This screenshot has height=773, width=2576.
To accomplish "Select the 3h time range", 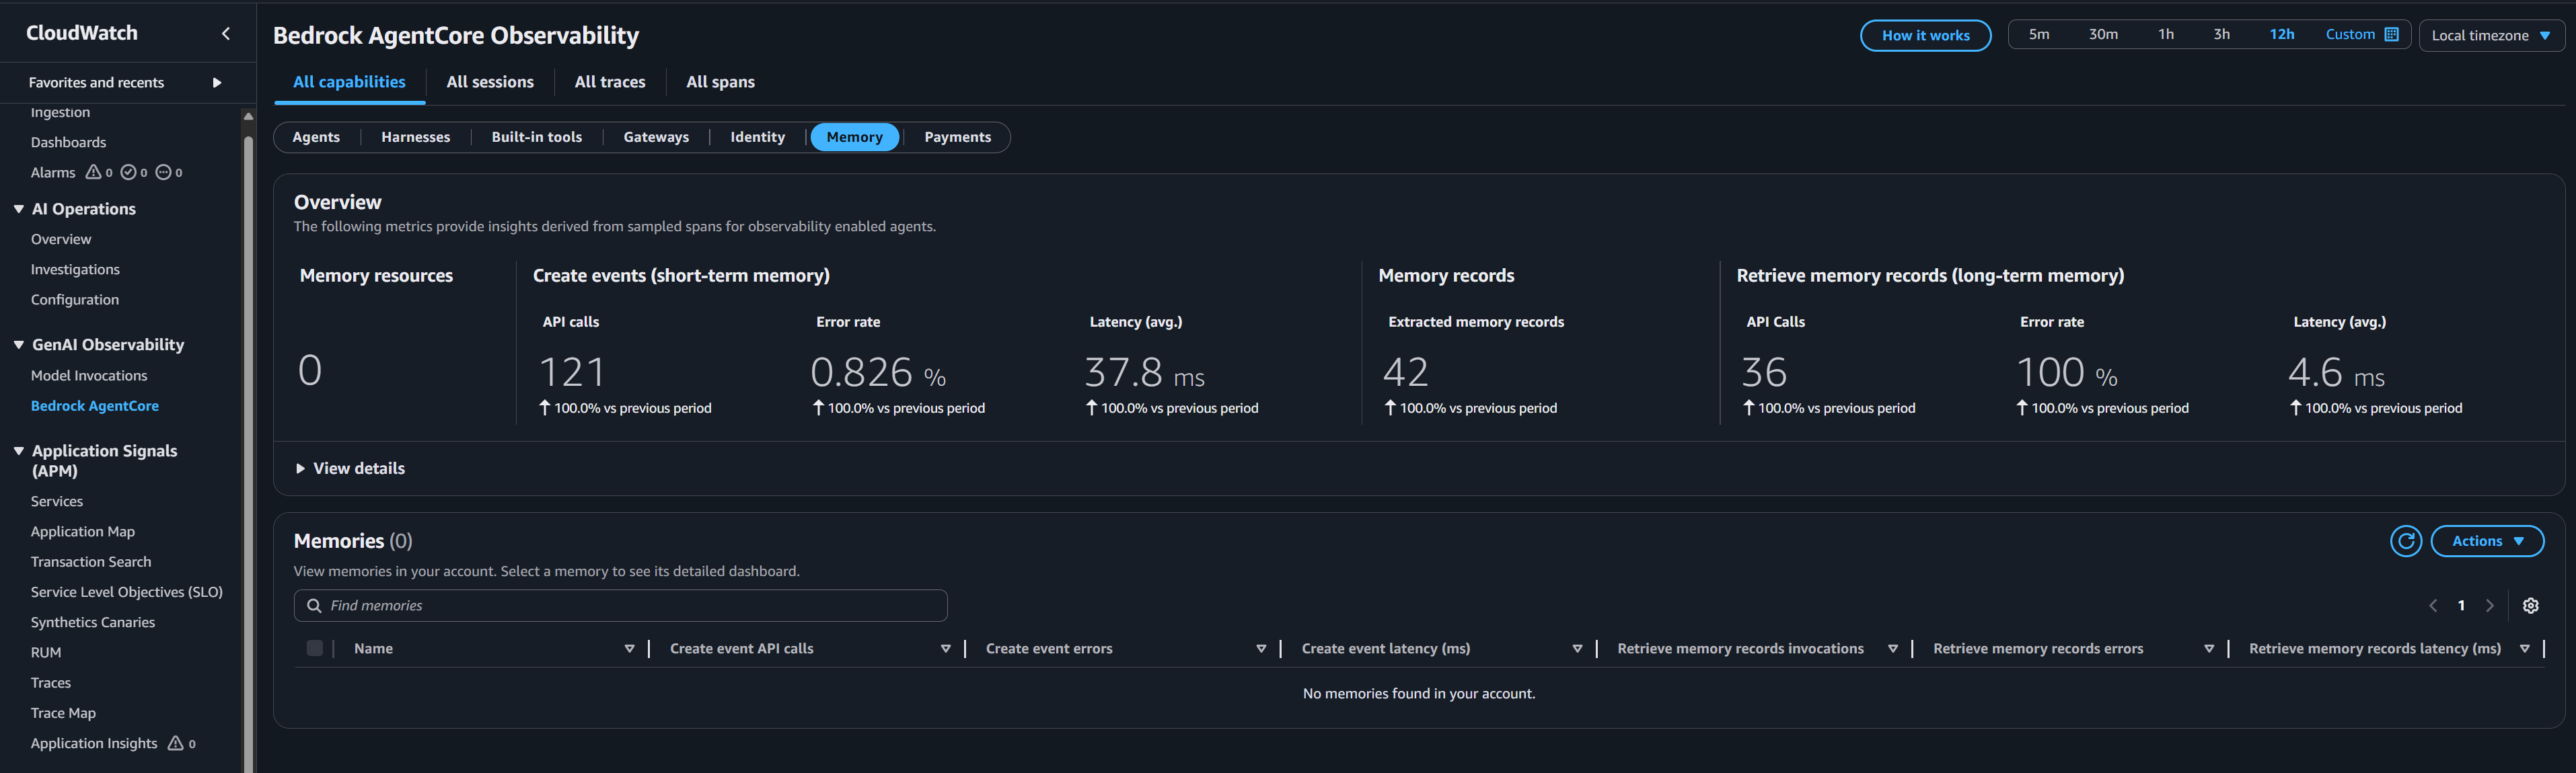I will (x=2221, y=34).
